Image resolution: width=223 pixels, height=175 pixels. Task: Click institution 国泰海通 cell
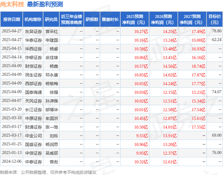[x=34, y=92]
